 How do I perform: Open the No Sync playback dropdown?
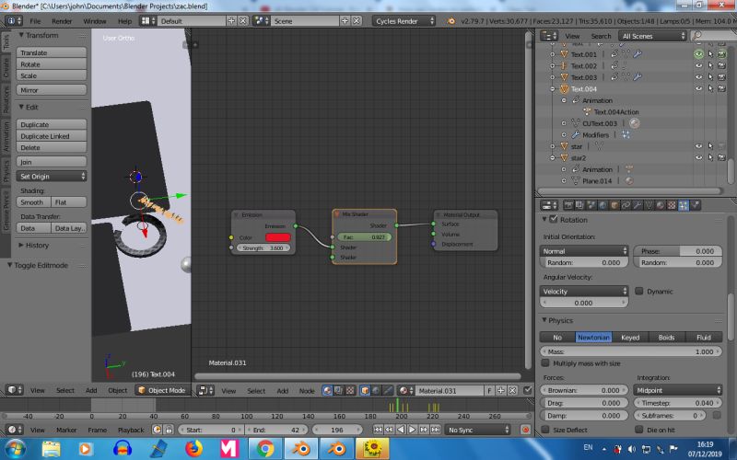coord(477,430)
